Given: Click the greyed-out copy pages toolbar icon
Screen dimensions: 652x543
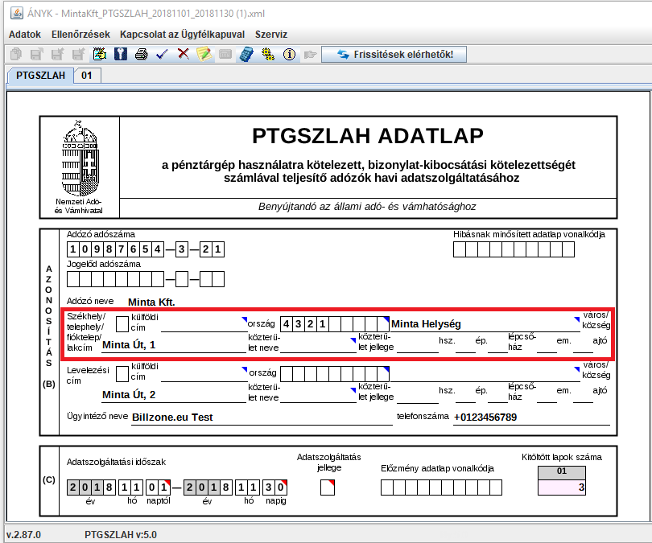Looking at the screenshot, I should [16, 54].
